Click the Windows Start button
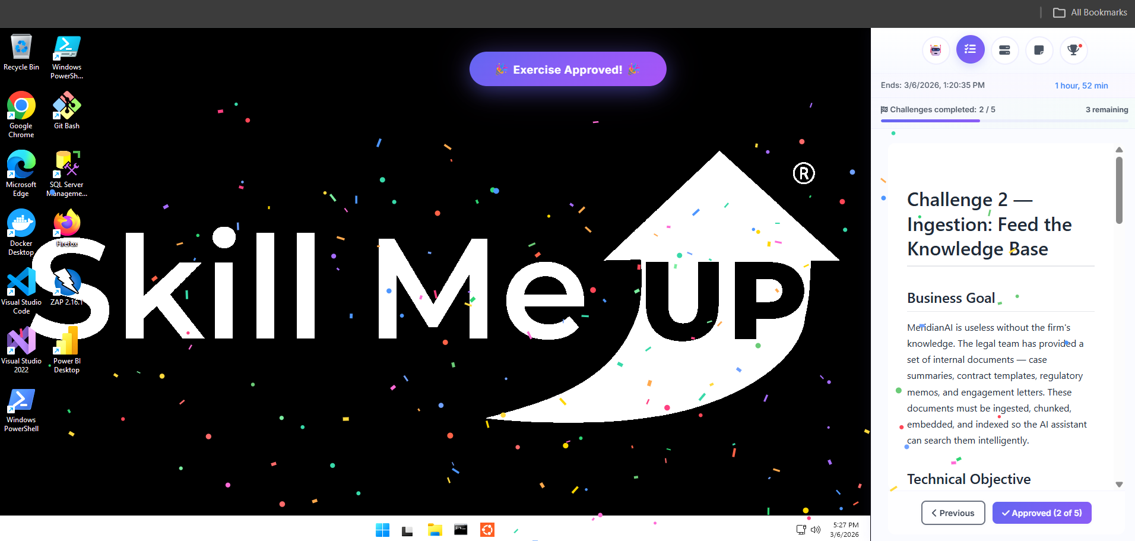The image size is (1135, 541). [x=383, y=530]
